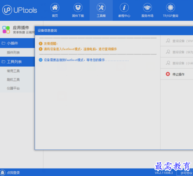Click the 查询设备 (VIVO) button
Screen dimensions: 193x176
point(177,41)
